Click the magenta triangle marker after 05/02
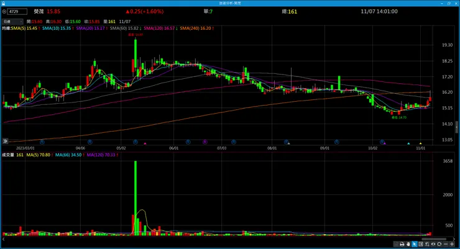 (x=145, y=143)
